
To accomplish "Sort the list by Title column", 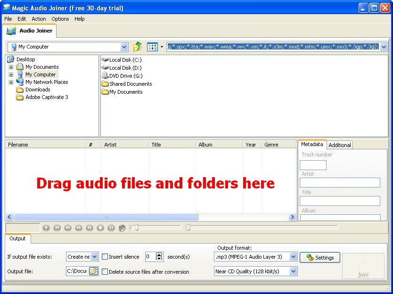I will [172, 145].
